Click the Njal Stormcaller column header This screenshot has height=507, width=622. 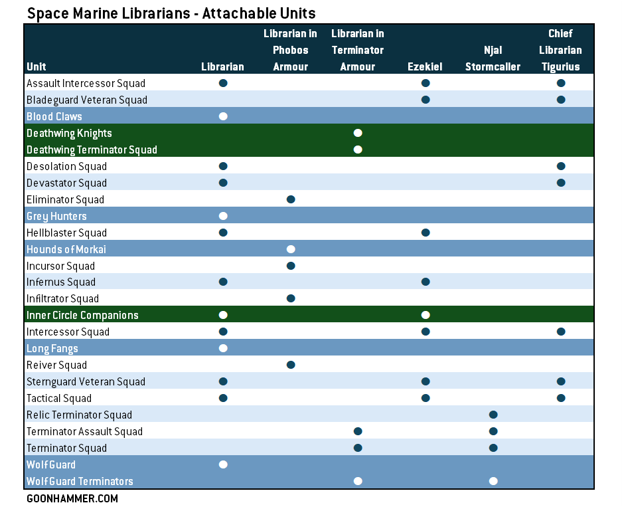[x=493, y=58]
